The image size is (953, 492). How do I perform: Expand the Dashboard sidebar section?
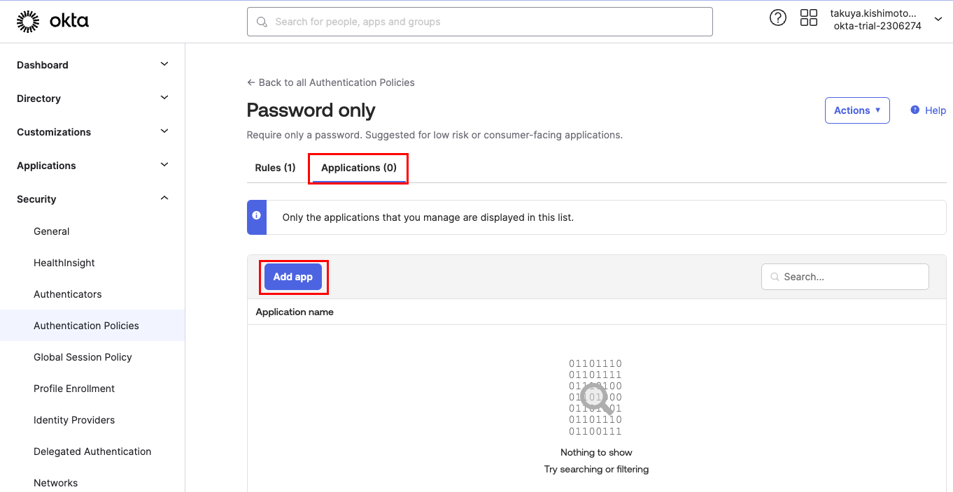164,64
